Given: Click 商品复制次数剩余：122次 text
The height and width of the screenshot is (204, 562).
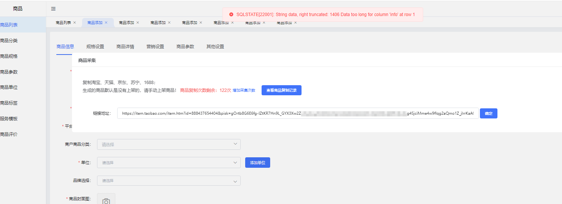Looking at the screenshot, I should coord(206,90).
